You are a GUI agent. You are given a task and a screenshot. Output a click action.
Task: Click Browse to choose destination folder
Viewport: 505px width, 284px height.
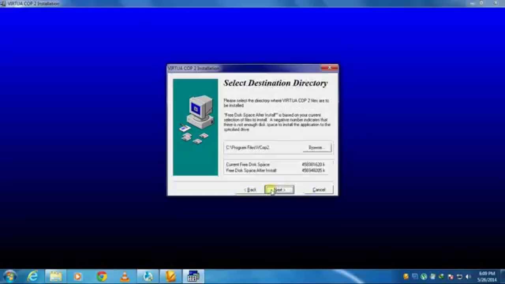(x=316, y=148)
